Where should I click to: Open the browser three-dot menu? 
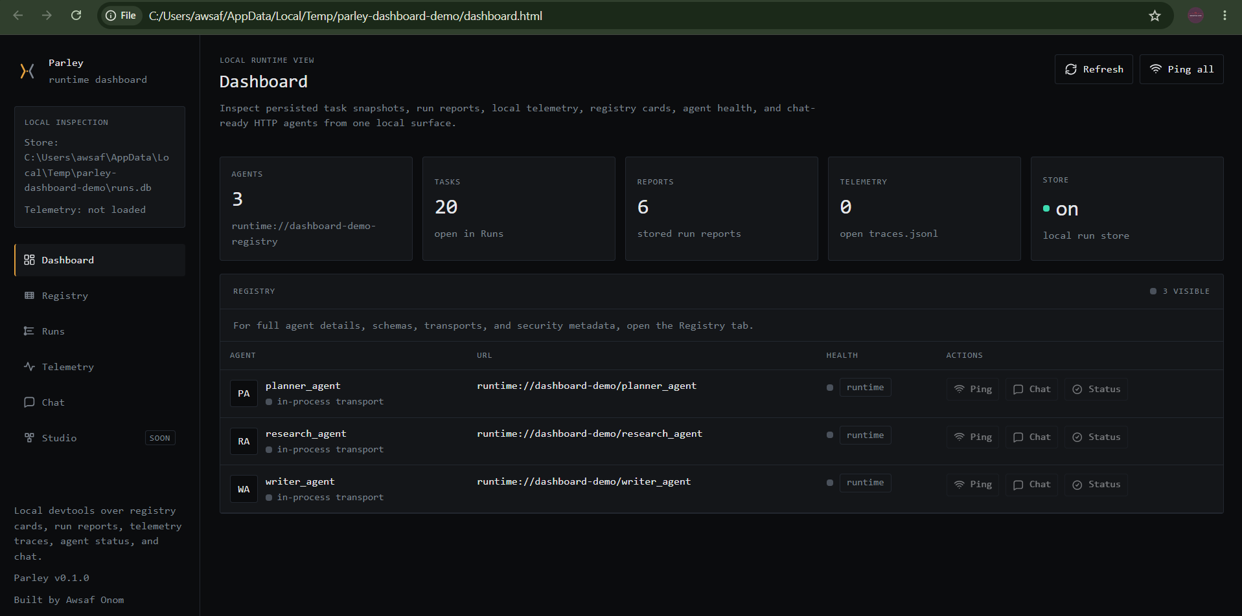coord(1225,16)
